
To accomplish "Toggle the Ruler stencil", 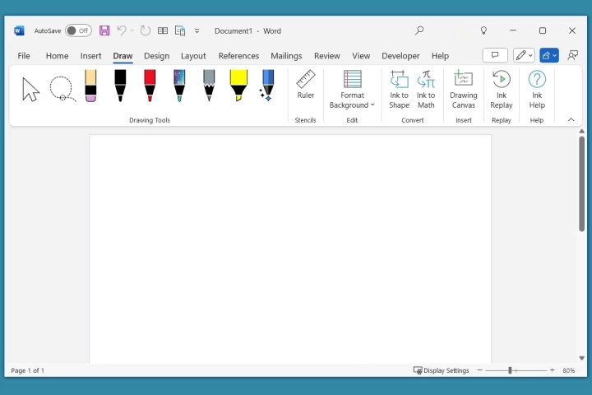I will pyautogui.click(x=306, y=85).
